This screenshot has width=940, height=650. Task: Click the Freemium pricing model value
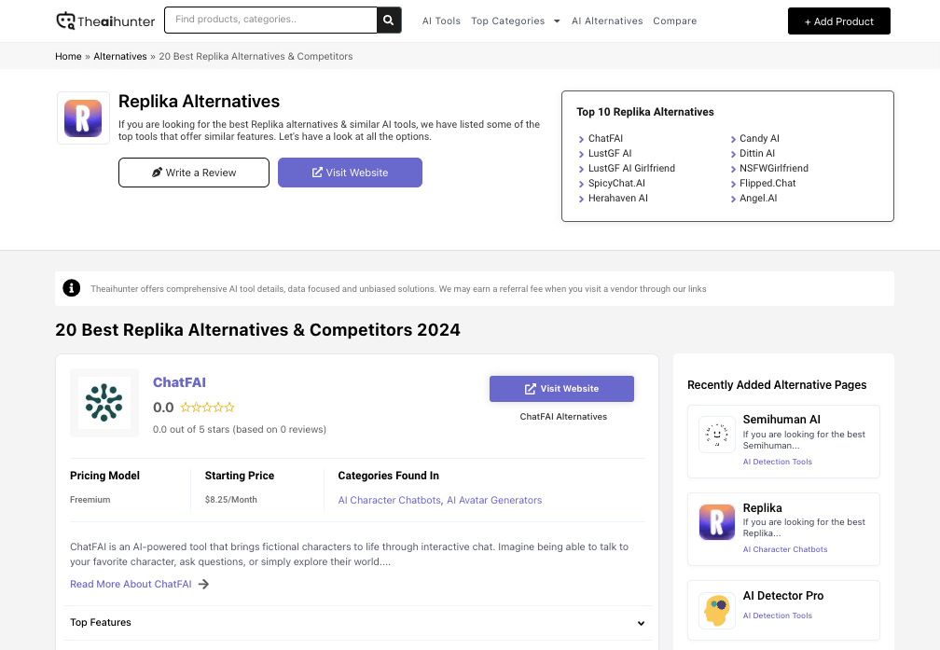pos(90,500)
